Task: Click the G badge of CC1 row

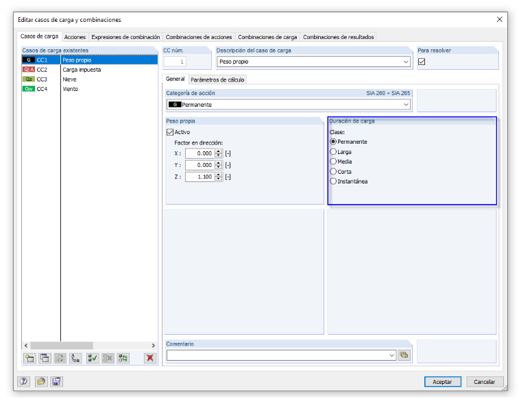Action: 29,60
